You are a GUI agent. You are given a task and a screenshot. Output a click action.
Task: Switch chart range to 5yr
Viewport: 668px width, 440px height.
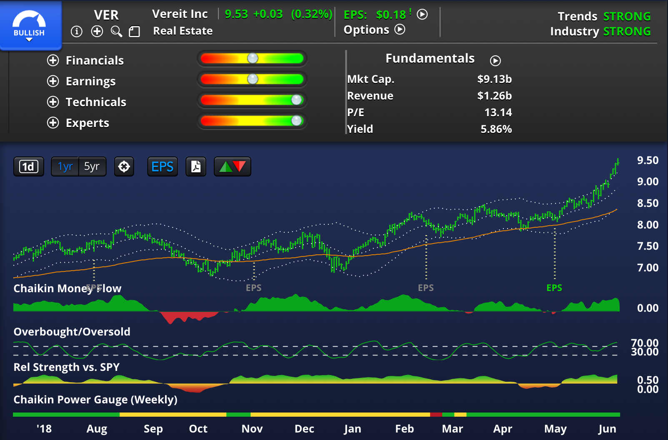tap(92, 167)
